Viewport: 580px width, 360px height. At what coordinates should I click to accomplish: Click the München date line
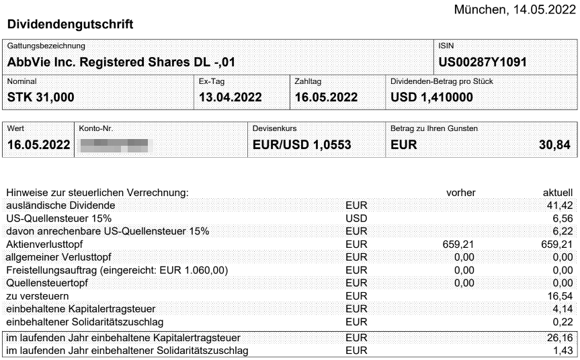tap(515, 9)
